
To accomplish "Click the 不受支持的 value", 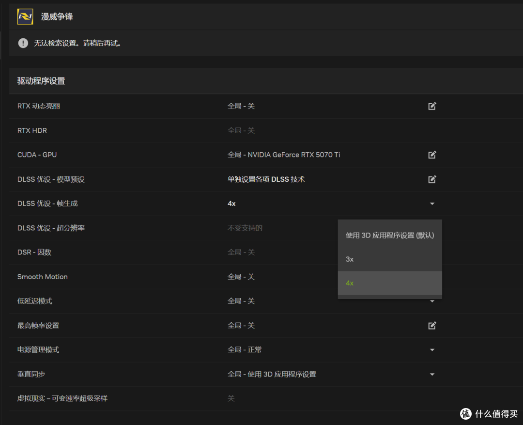I will [x=245, y=228].
